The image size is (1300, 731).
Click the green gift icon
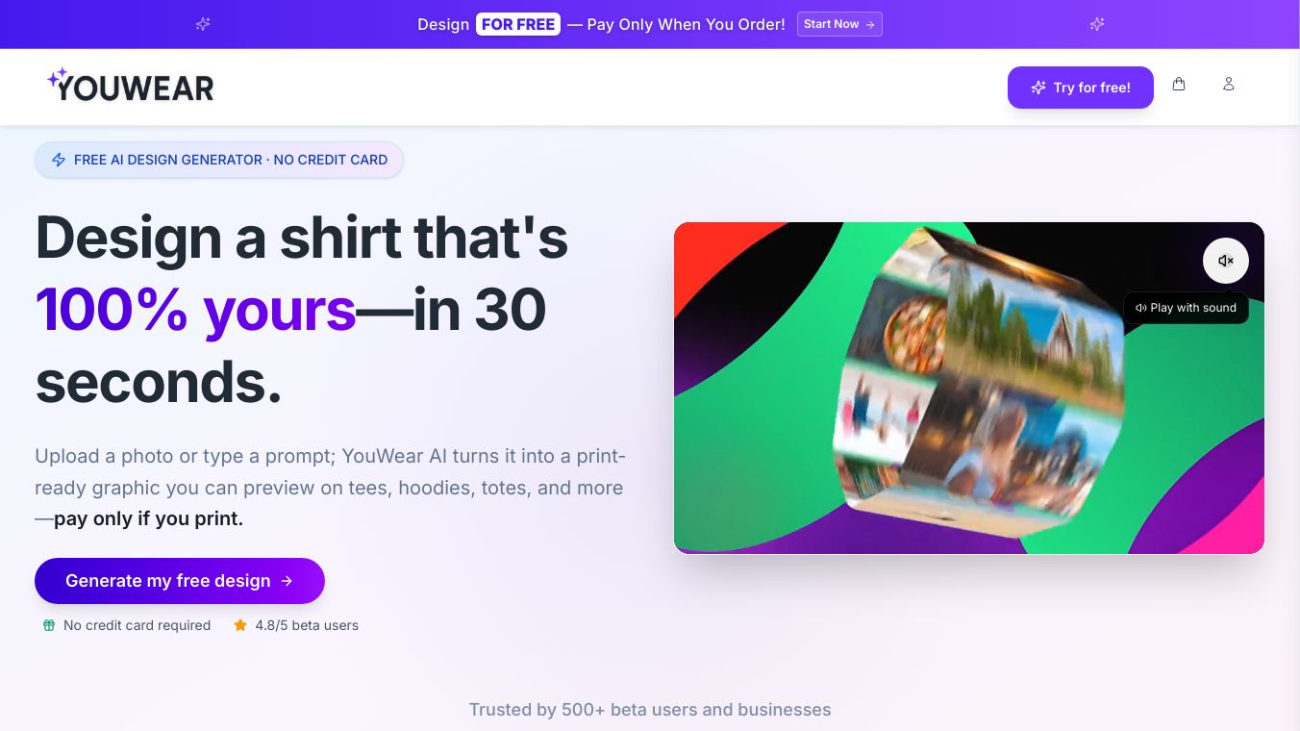[x=49, y=625]
